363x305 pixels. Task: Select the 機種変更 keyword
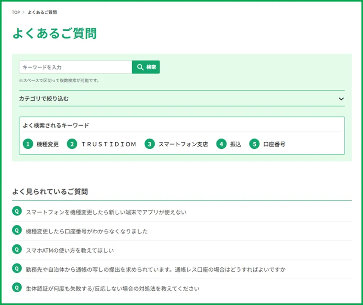click(x=48, y=144)
